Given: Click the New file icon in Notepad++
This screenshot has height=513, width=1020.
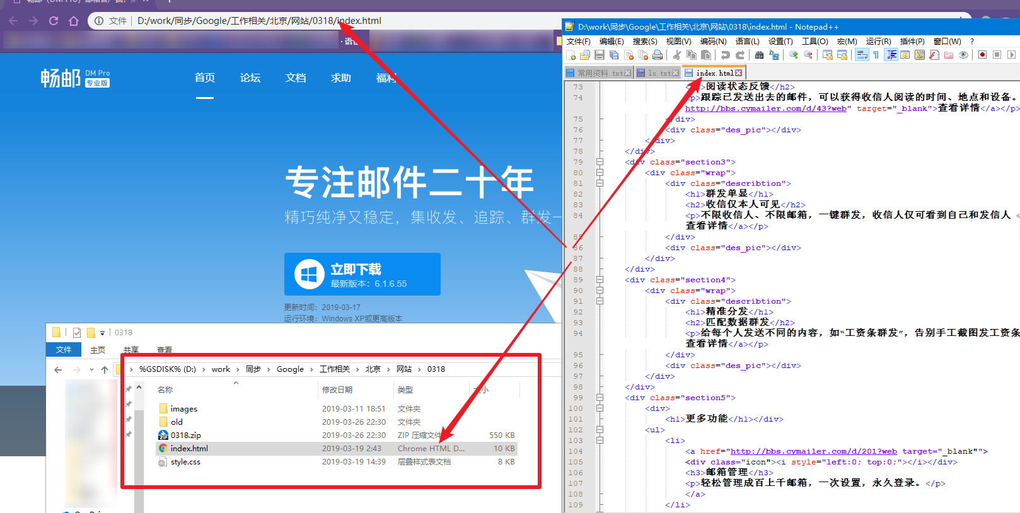Looking at the screenshot, I should click(x=571, y=55).
